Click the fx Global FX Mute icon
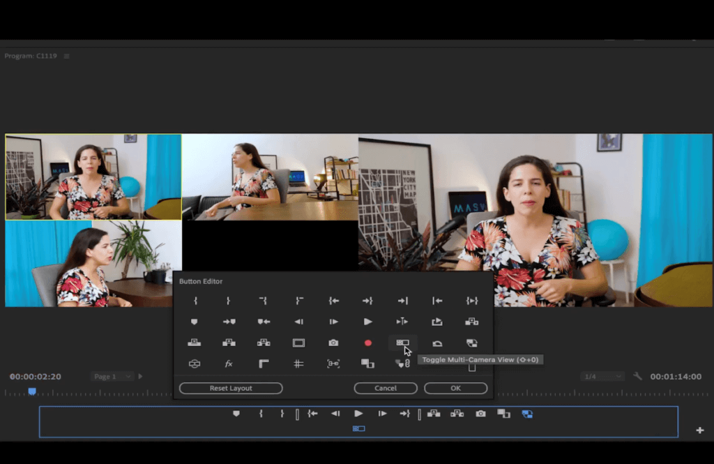Image resolution: width=714 pixels, height=464 pixels. point(229,364)
